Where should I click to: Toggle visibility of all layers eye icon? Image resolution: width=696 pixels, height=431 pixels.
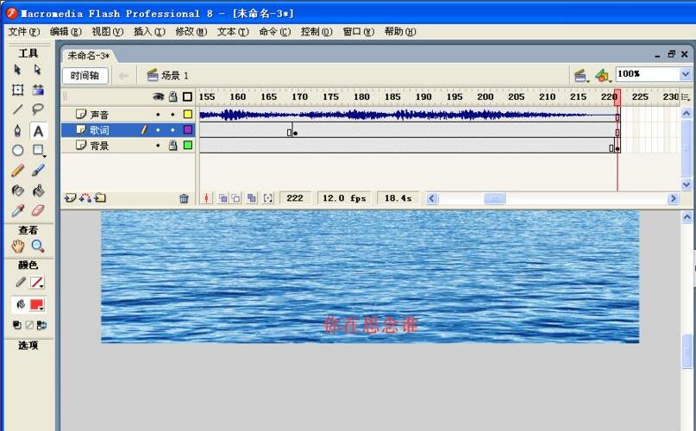pyautogui.click(x=159, y=97)
